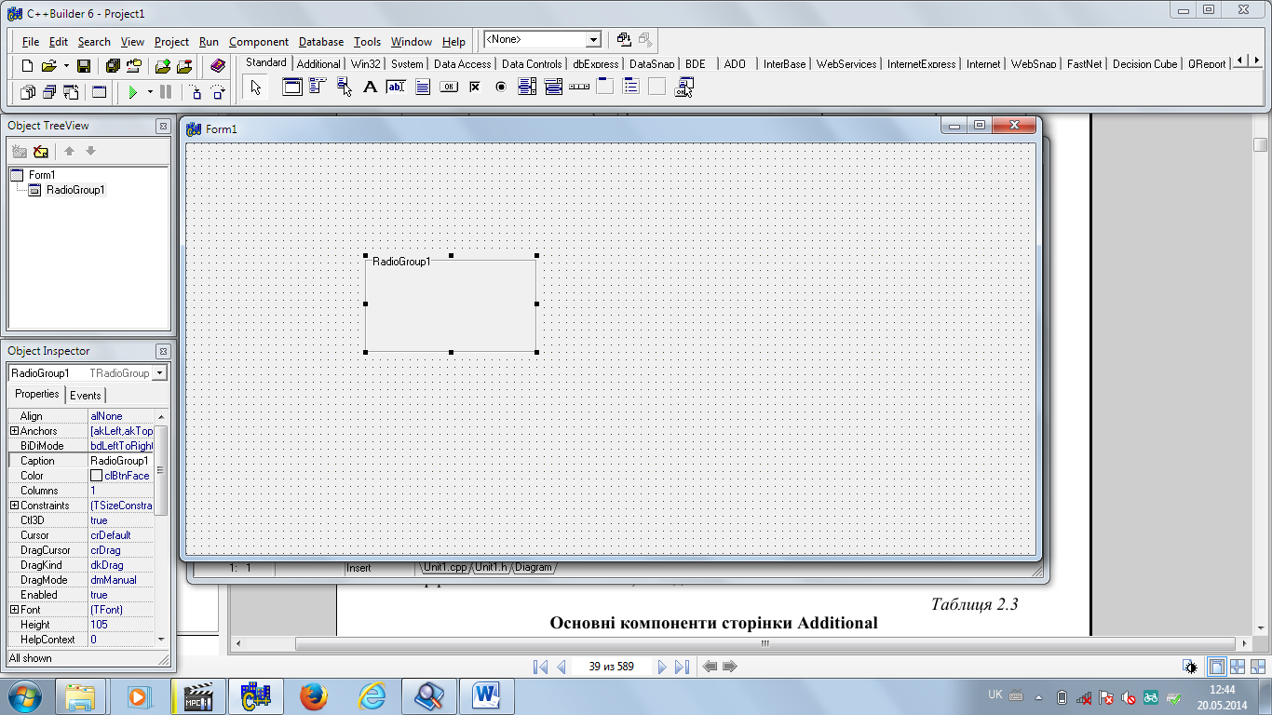
Task: Click the Step Over icon
Action: [x=218, y=92]
